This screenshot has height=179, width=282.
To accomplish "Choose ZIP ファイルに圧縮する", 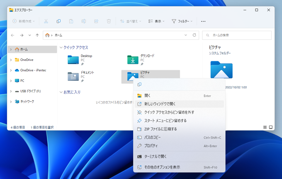I will point(179,129).
